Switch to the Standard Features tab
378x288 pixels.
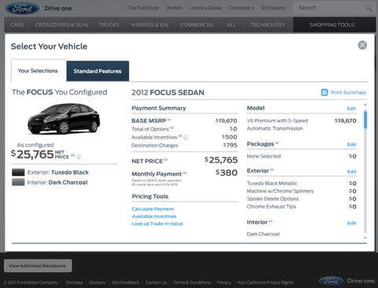pos(98,71)
